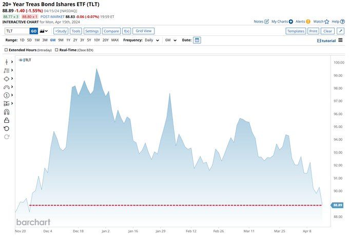The width and height of the screenshot is (349, 237).
Task: Open the My Charts link
Action: click(280, 21)
